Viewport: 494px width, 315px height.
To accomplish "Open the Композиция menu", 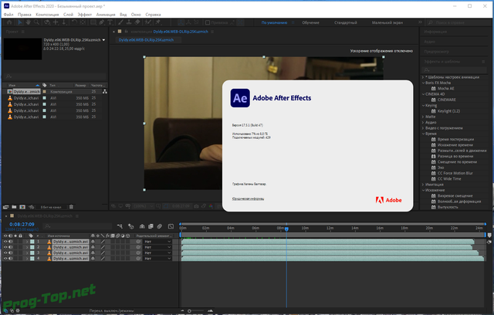I will click(47, 15).
